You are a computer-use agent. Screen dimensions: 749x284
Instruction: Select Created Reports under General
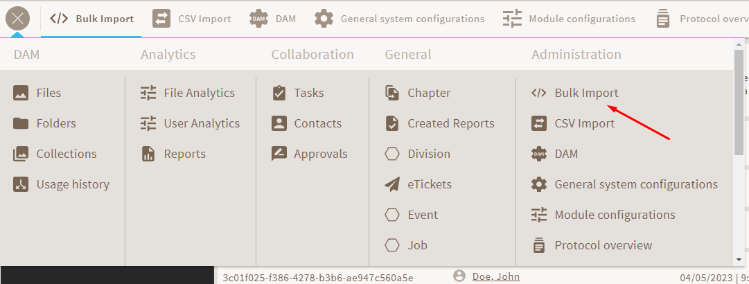tap(450, 123)
